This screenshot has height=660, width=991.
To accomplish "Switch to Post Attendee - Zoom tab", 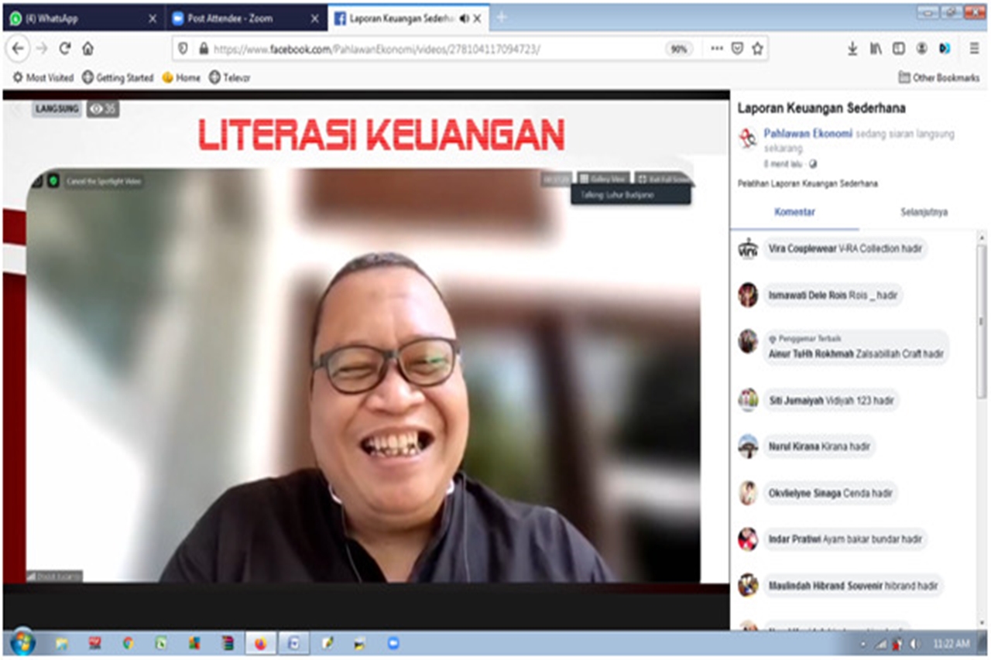I will (245, 18).
